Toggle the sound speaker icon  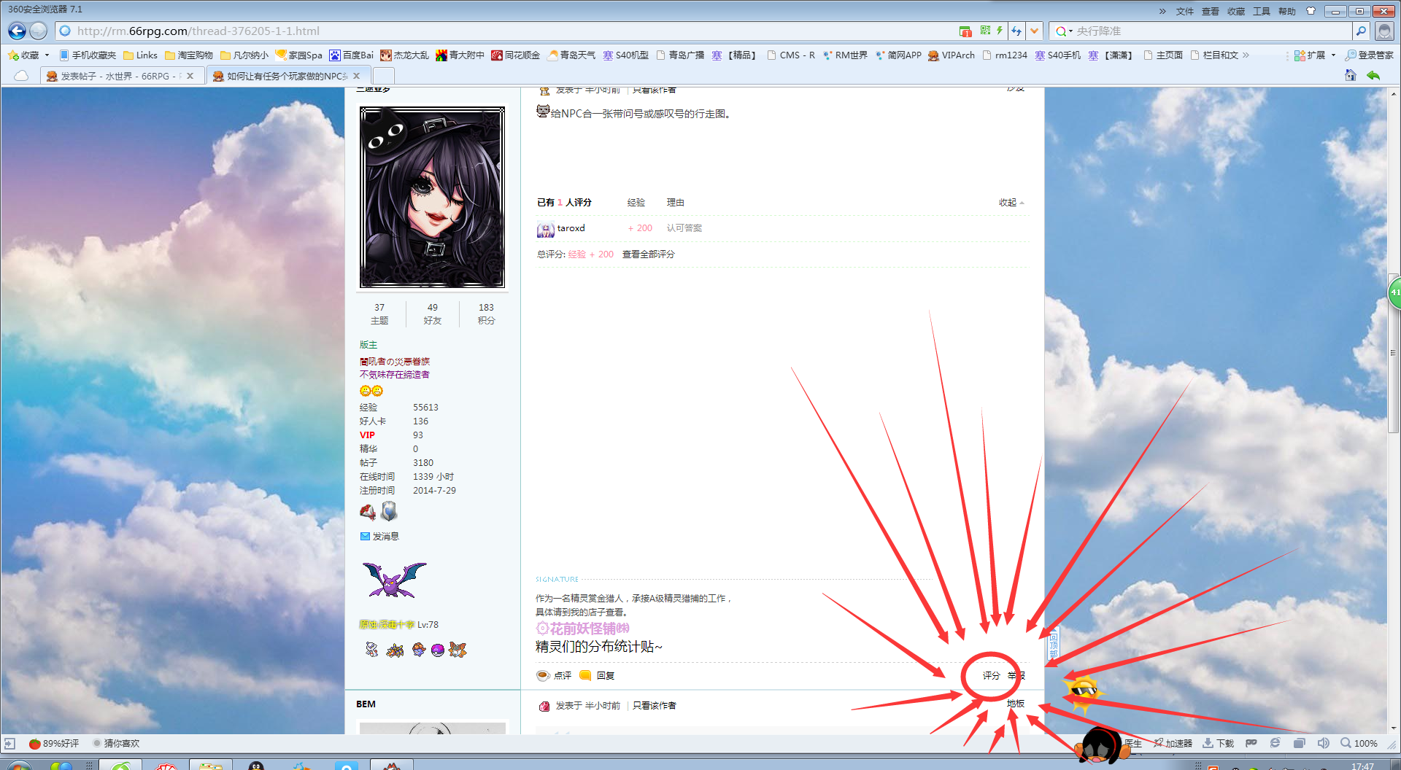pos(1323,743)
